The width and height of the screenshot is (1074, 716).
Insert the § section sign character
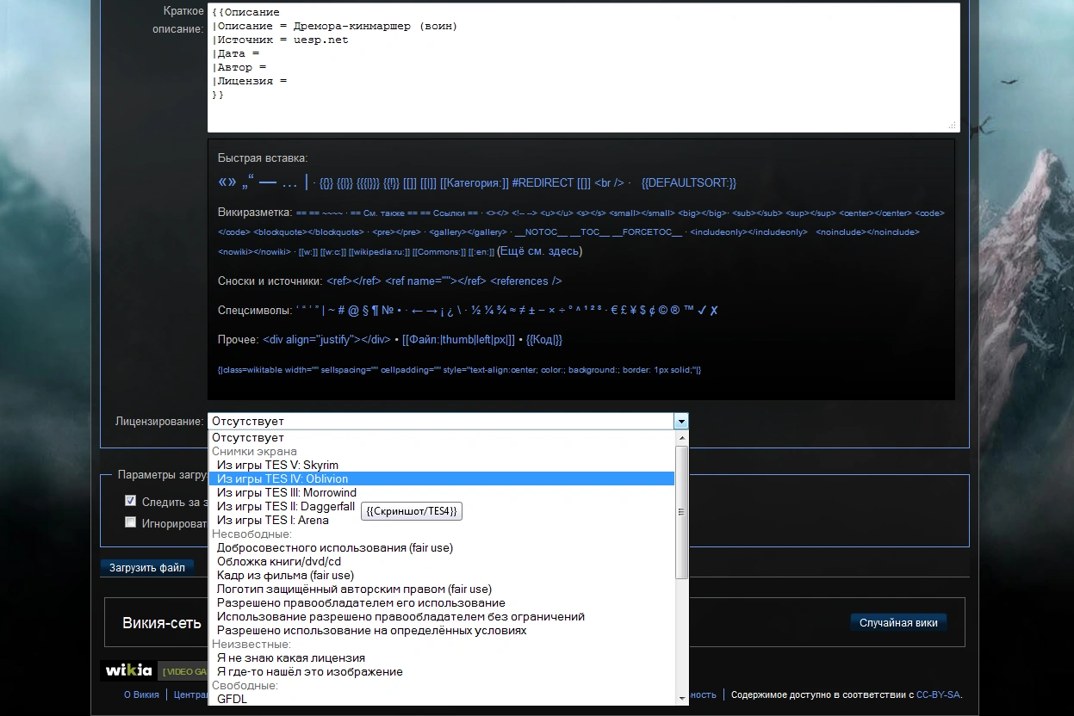(363, 311)
